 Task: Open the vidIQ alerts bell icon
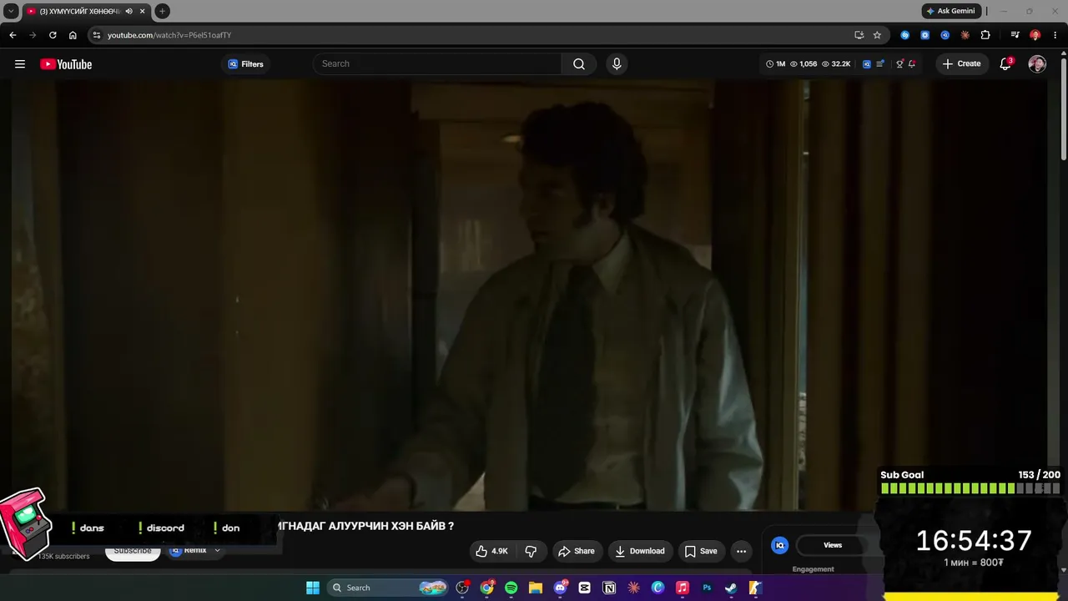pyautogui.click(x=912, y=64)
